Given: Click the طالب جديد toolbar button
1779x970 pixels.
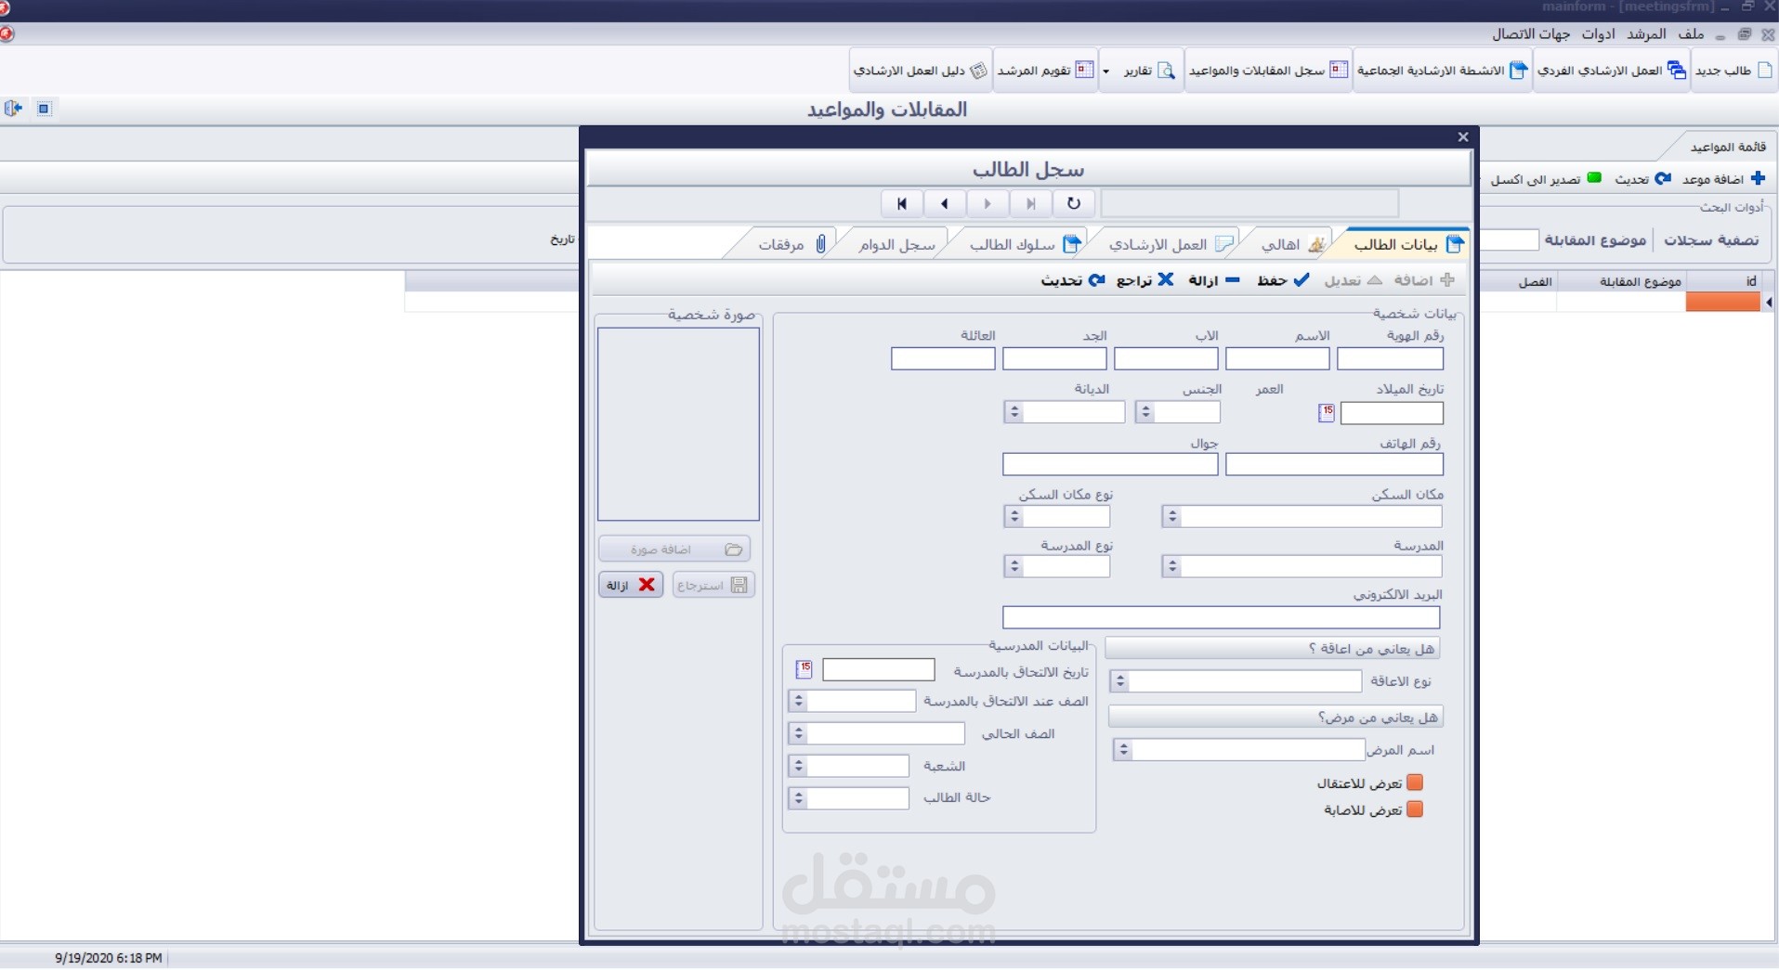Looking at the screenshot, I should [1733, 71].
